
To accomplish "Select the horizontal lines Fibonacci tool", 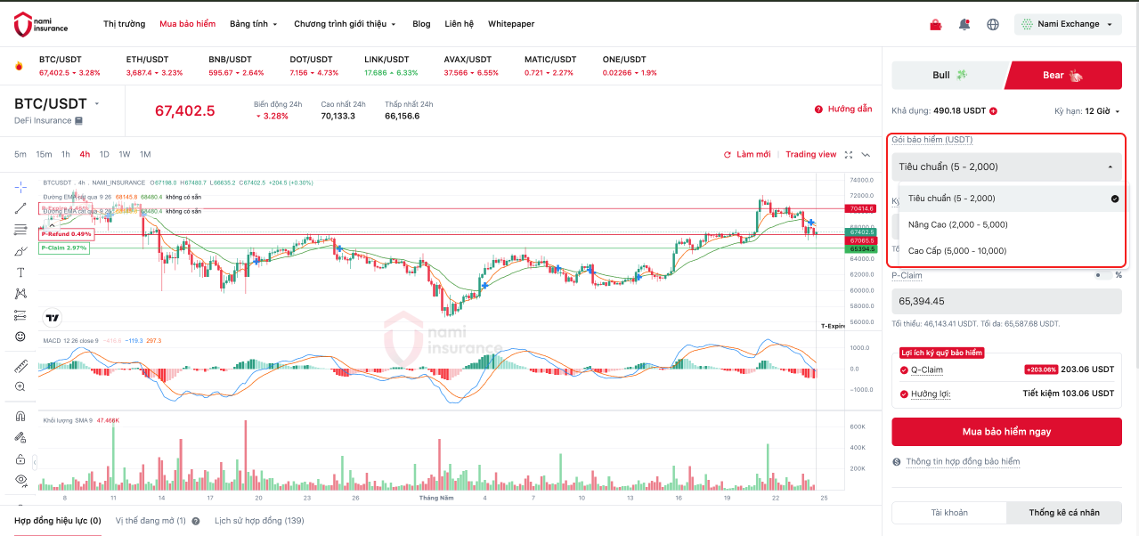I will 20,230.
